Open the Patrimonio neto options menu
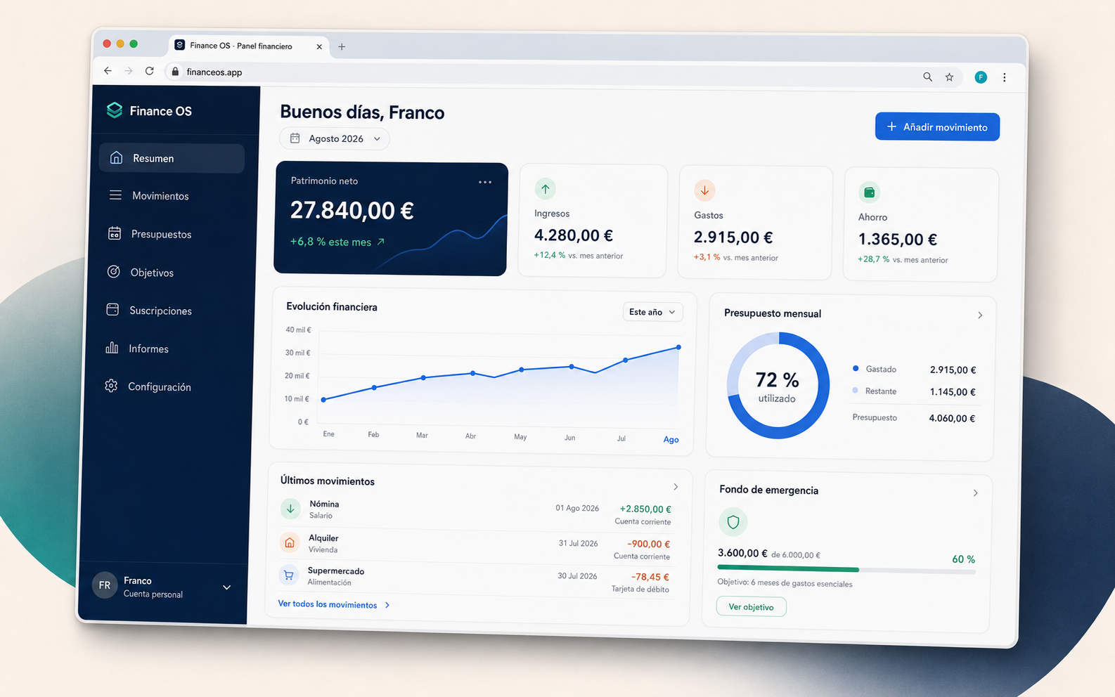The height and width of the screenshot is (697, 1115). (x=485, y=182)
